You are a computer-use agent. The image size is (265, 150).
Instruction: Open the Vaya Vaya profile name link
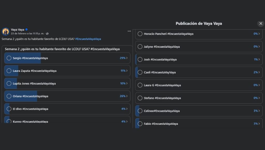click(18, 29)
